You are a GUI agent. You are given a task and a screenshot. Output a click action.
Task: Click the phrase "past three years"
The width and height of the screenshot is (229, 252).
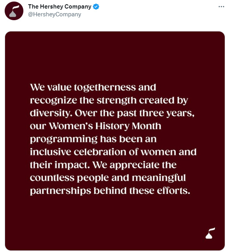[x=155, y=113]
